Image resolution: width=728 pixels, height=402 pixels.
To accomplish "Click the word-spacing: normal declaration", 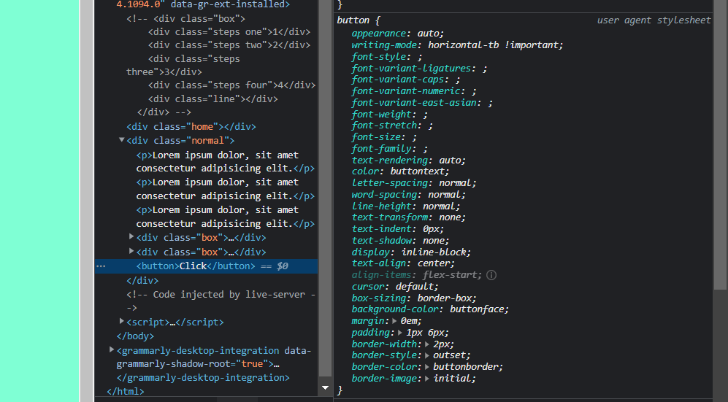I will (x=409, y=194).
